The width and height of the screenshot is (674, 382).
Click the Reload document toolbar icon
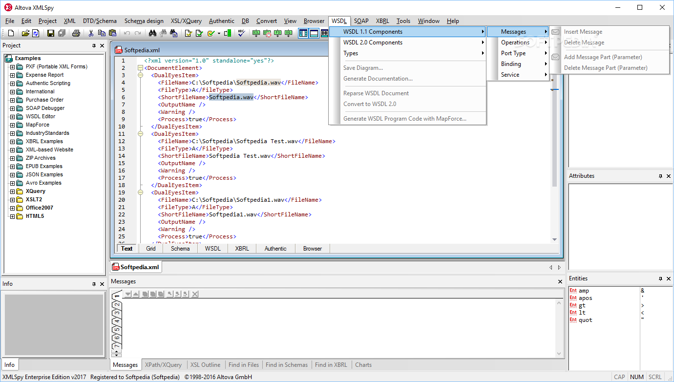[36, 33]
